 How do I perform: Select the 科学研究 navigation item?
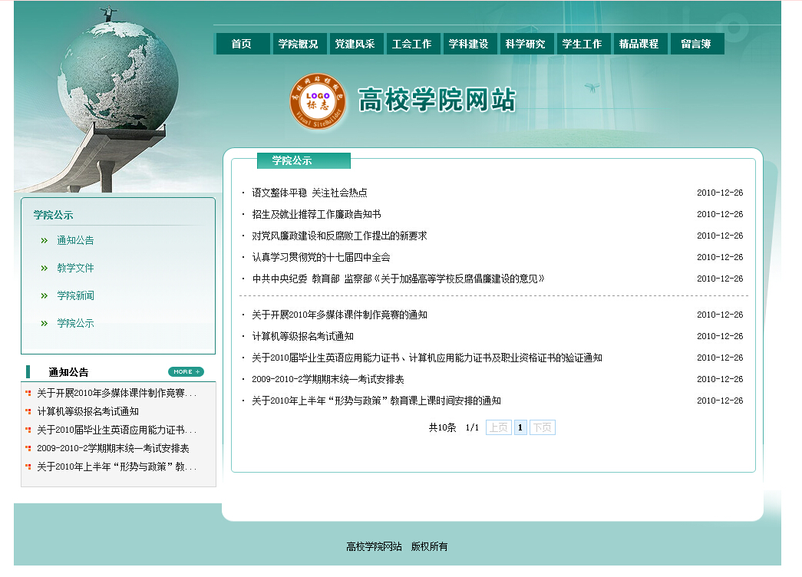[526, 45]
